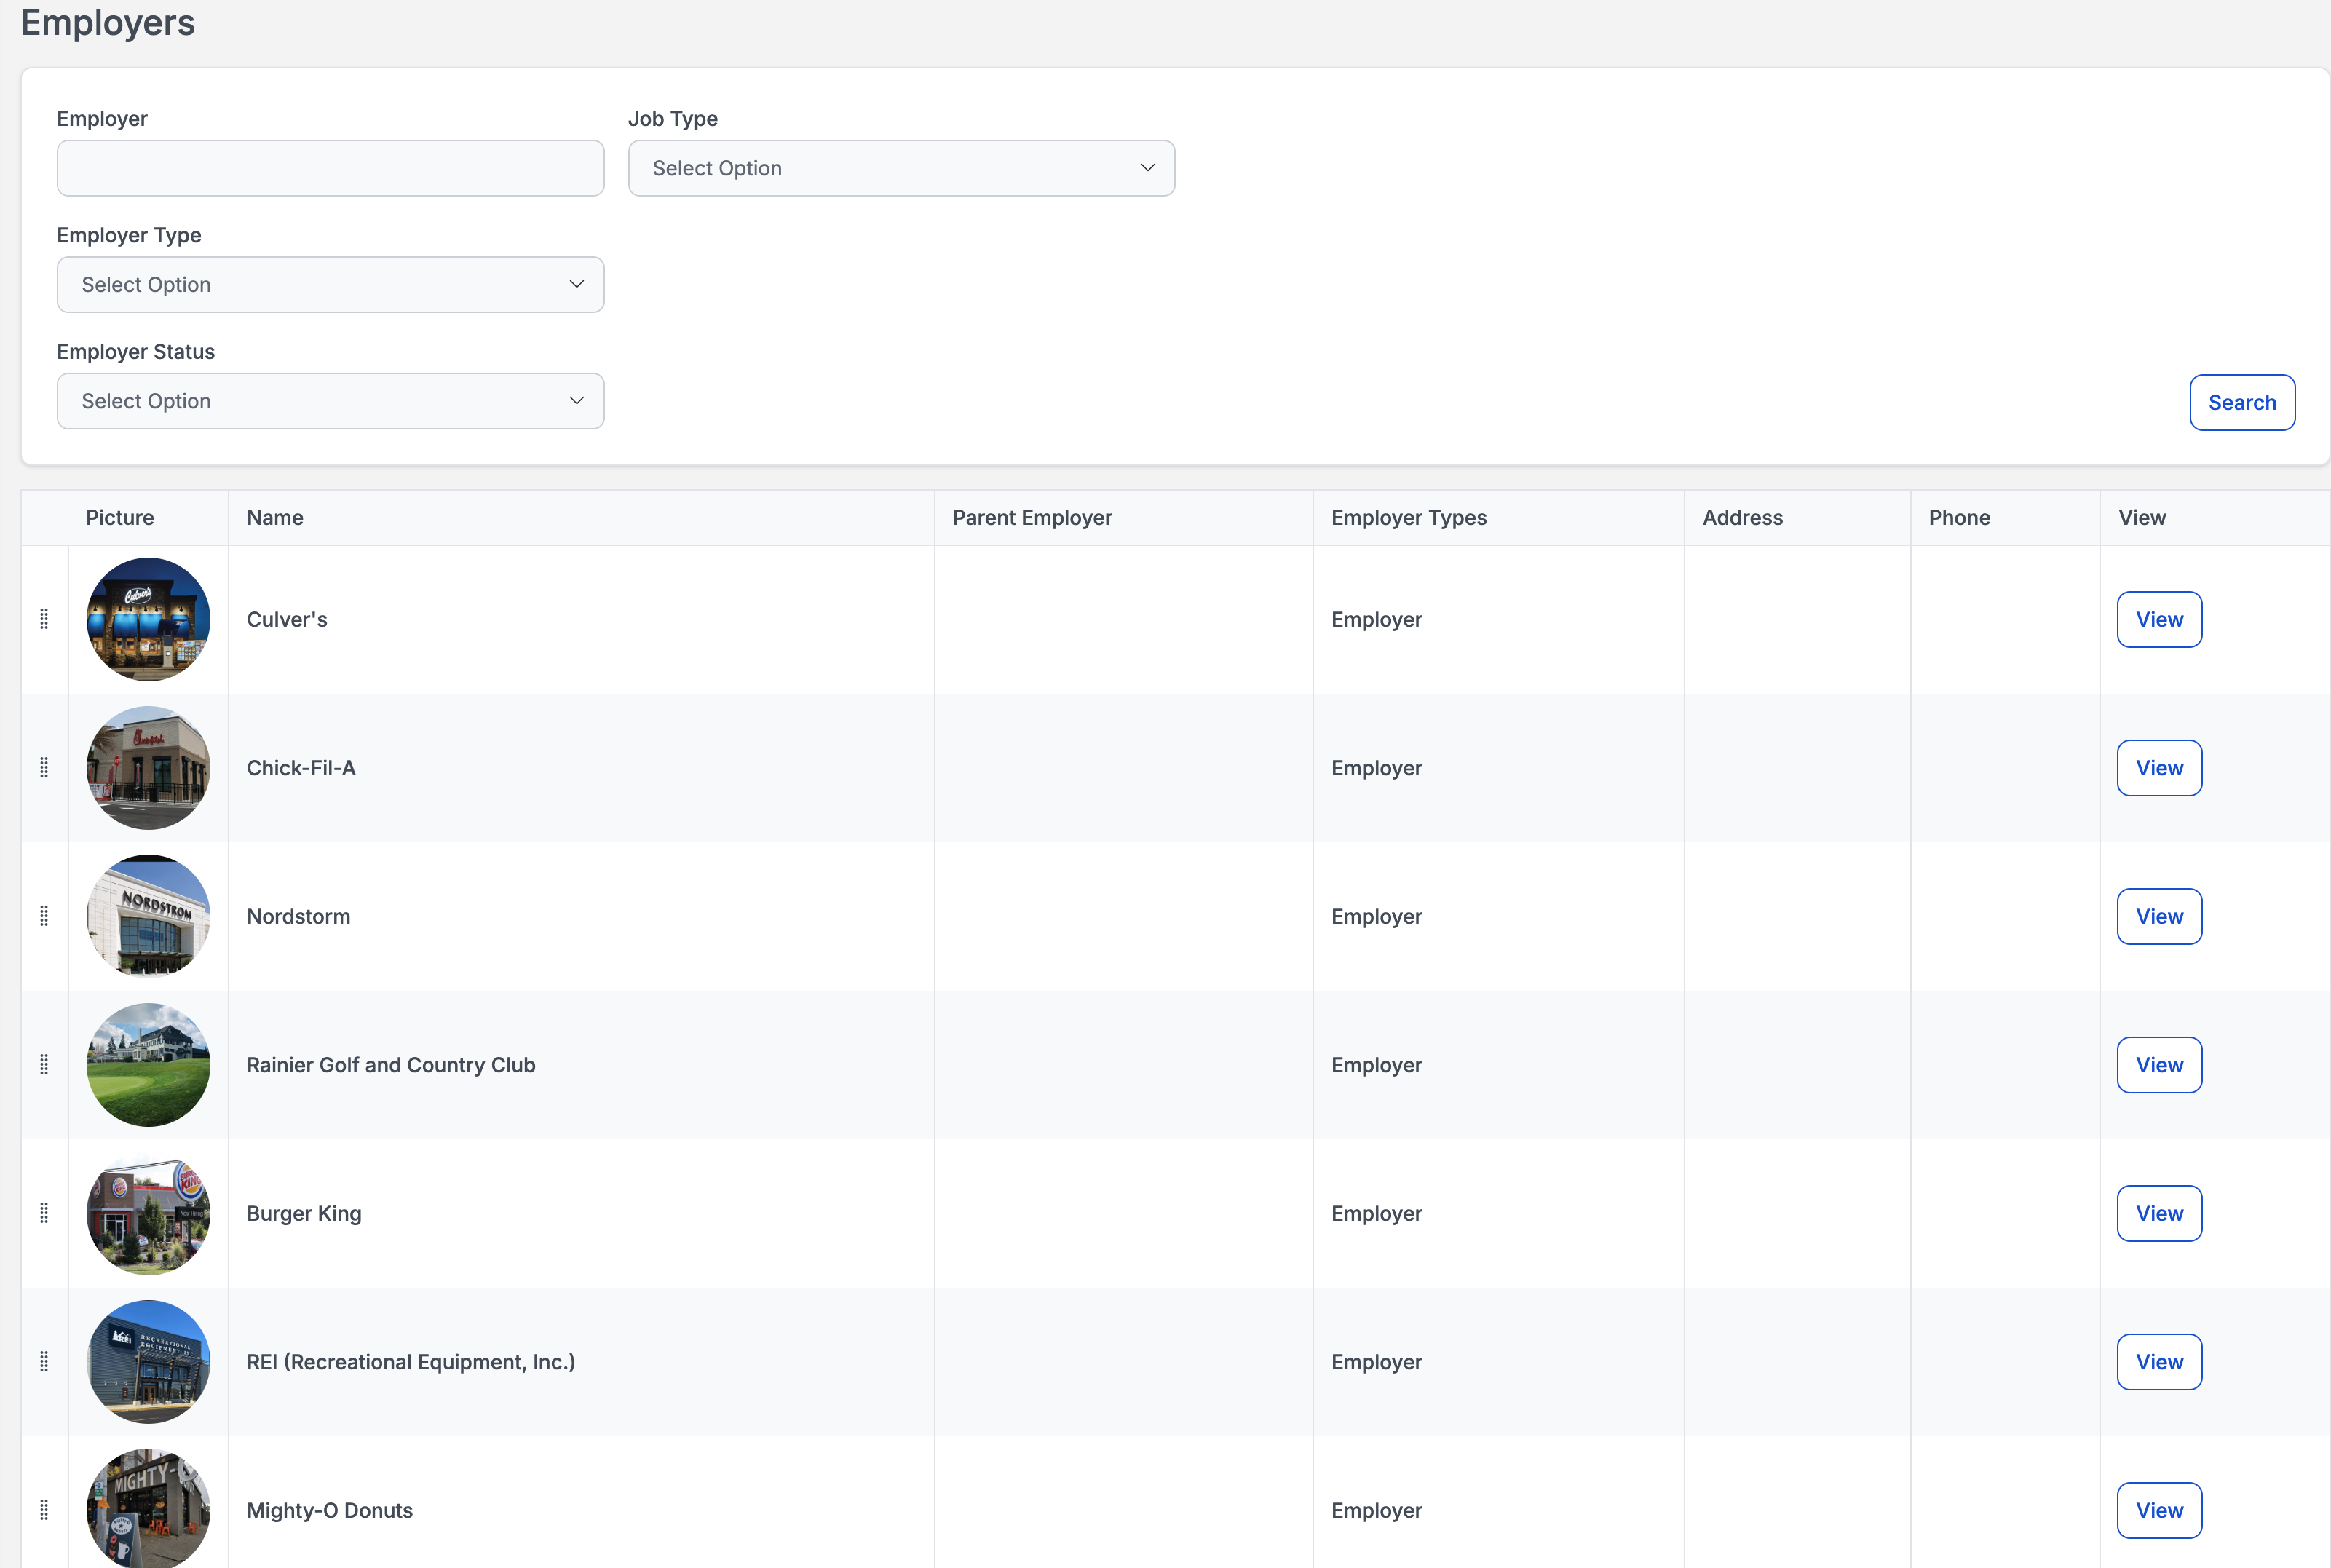Screen dimensions: 2331x1568
Task: View the REI employer record
Action: pyautogui.click(x=2159, y=1362)
